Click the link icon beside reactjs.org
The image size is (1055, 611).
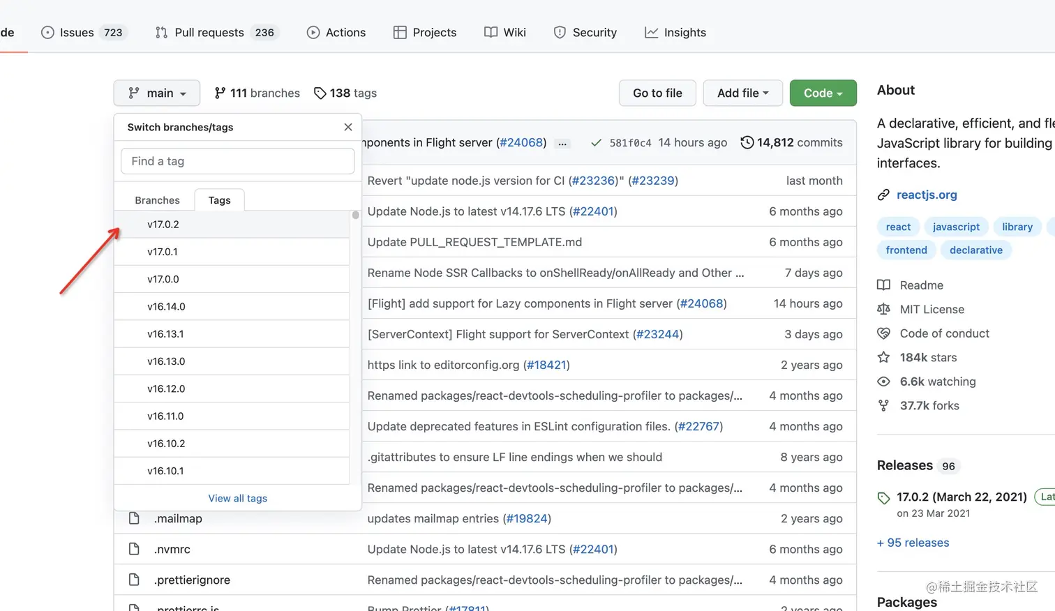click(x=883, y=195)
